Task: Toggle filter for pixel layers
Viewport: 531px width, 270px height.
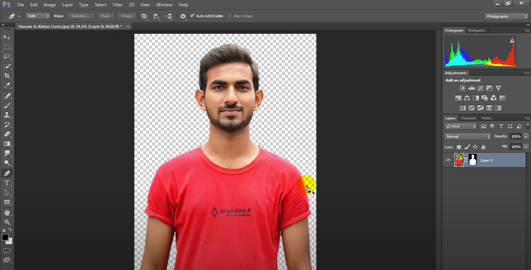Action: (x=484, y=126)
